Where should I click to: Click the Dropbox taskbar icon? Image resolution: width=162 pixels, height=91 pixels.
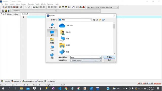click(34, 88)
